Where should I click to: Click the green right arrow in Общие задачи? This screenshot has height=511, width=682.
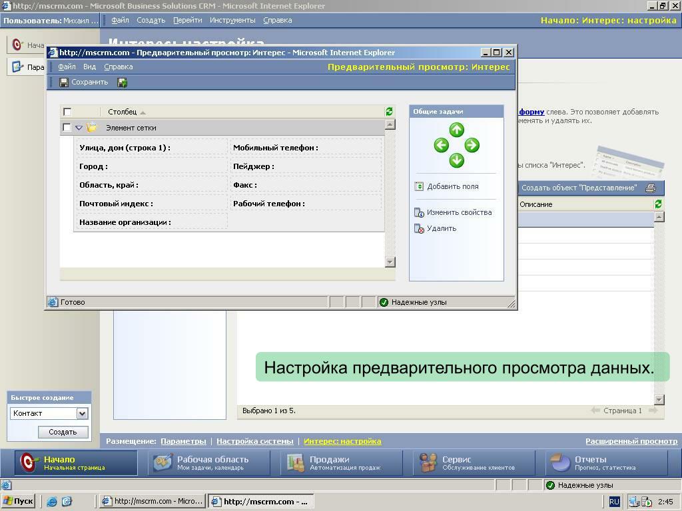click(x=472, y=144)
